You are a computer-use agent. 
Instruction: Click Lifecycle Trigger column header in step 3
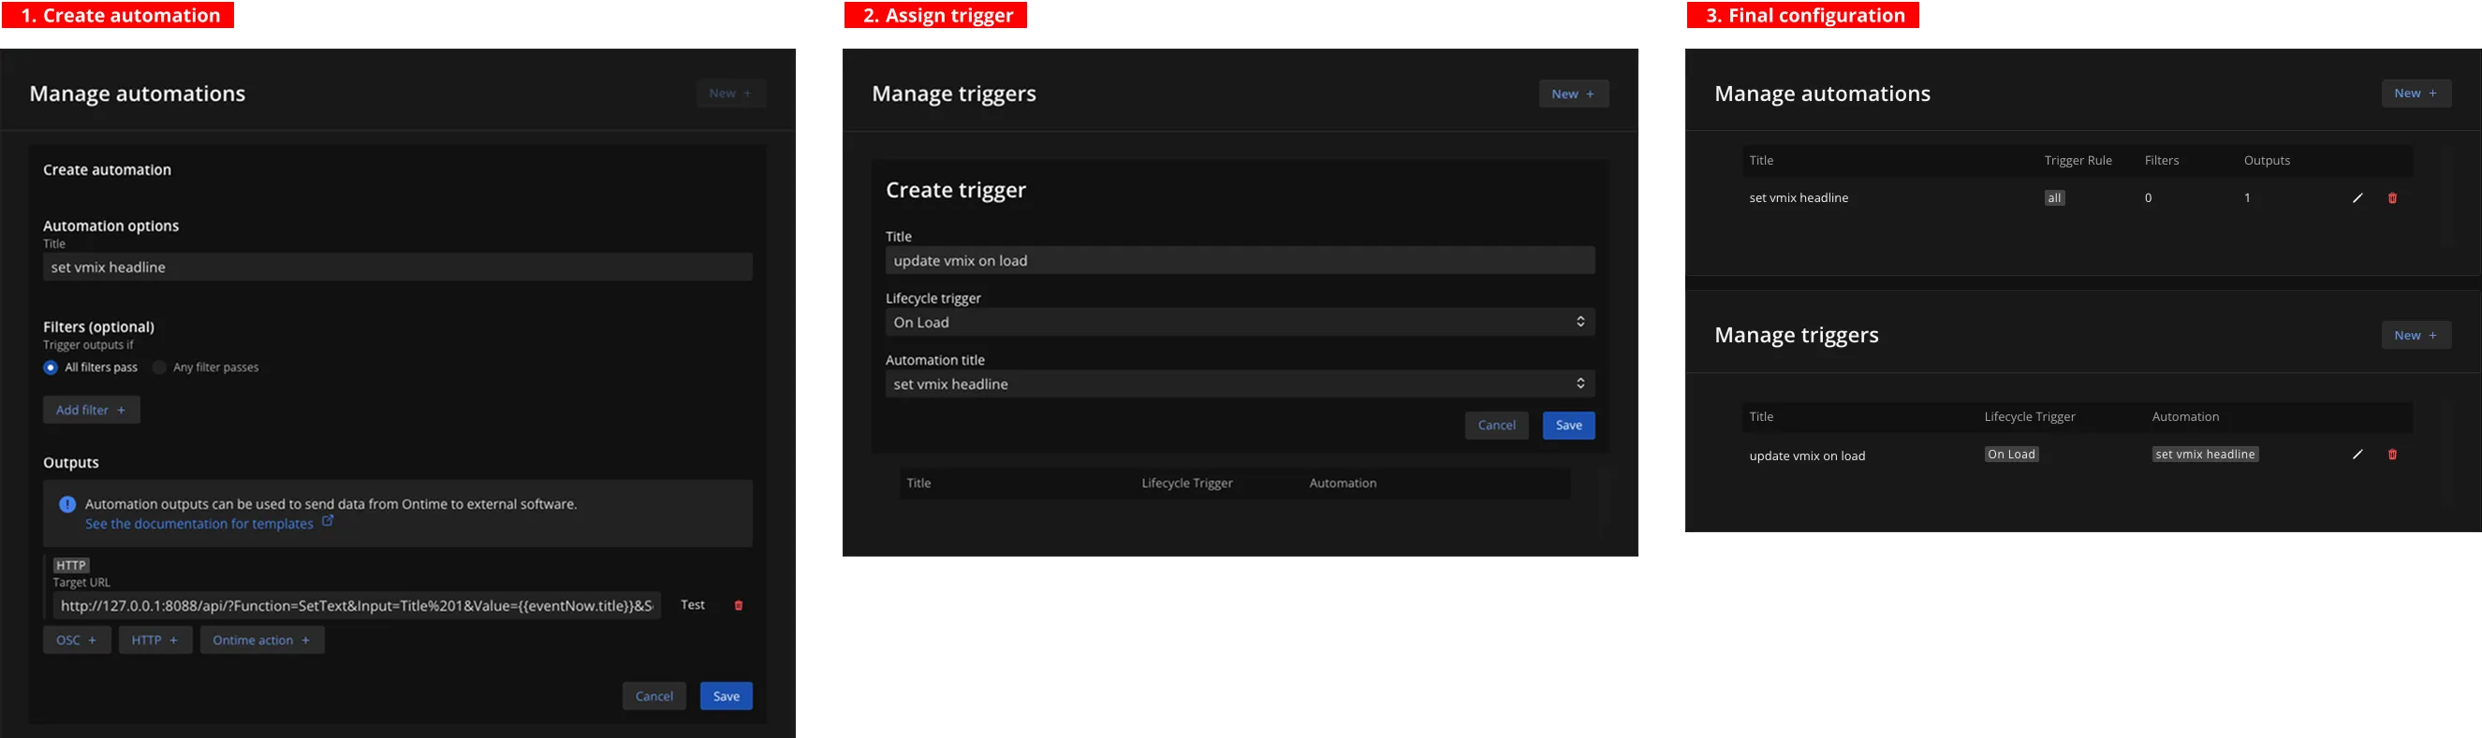pyautogui.click(x=2029, y=416)
